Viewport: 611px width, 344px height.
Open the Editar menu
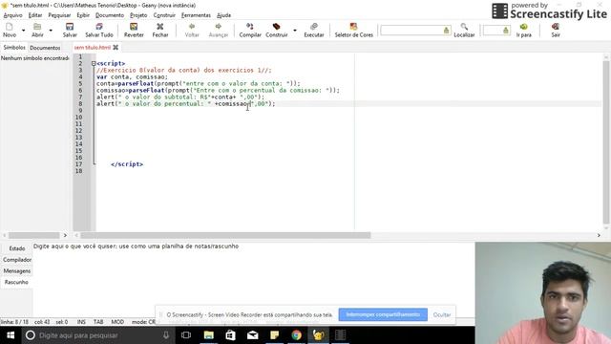pyautogui.click(x=35, y=15)
